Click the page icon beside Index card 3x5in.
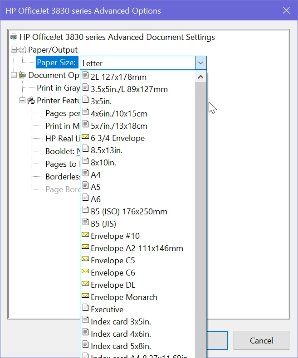 (x=85, y=319)
